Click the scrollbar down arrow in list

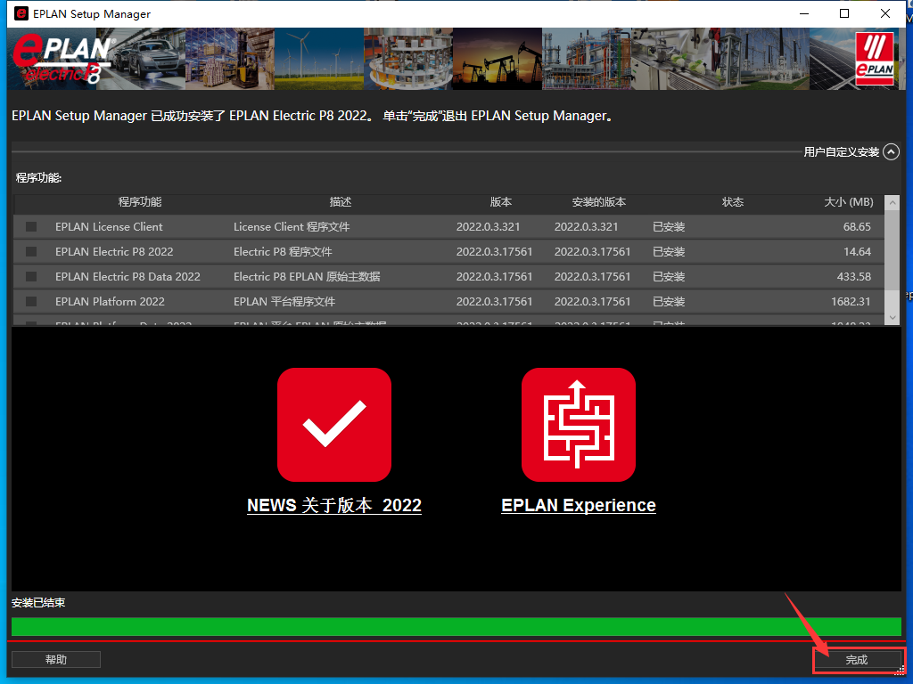pyautogui.click(x=892, y=317)
